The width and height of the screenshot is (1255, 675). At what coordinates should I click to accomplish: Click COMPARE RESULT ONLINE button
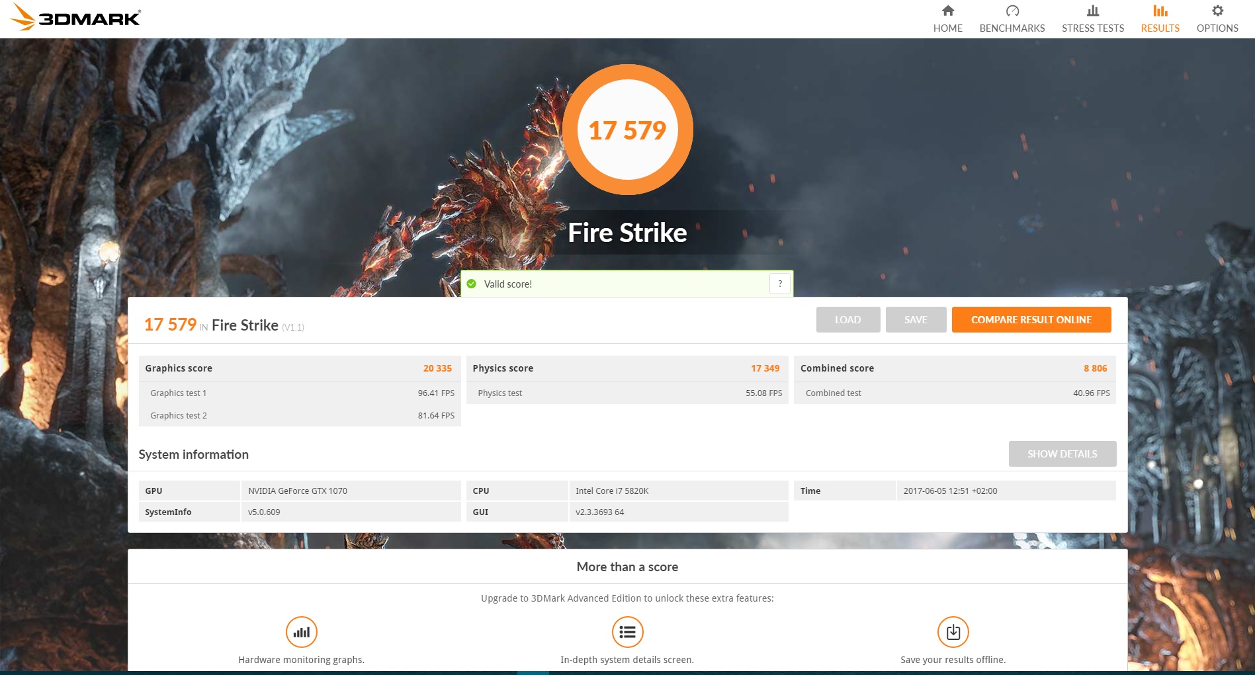1031,319
